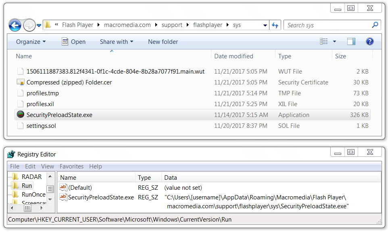The image size is (388, 232).
Task: Open the more view options arrow
Action: pyautogui.click(x=334, y=41)
